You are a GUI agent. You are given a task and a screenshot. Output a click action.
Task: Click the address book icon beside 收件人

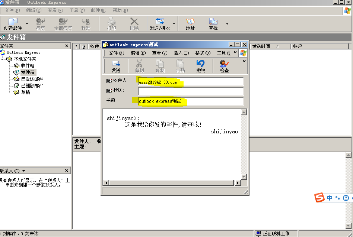point(109,81)
